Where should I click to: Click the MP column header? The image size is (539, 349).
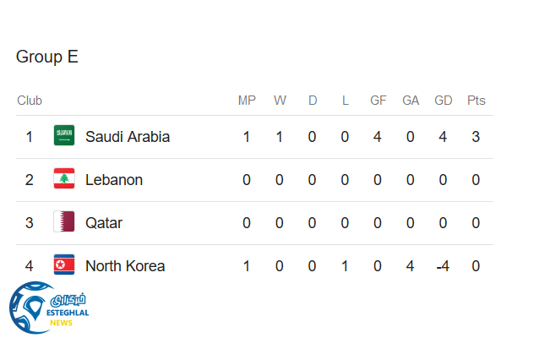tap(247, 101)
